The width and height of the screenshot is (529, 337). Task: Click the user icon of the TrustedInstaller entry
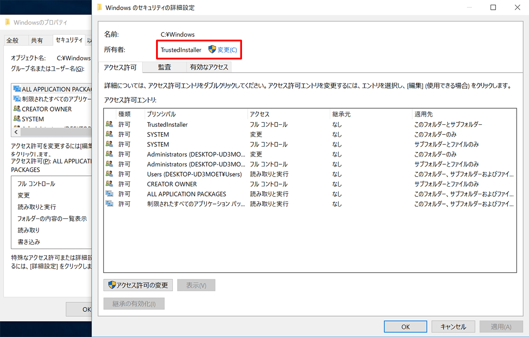point(109,124)
